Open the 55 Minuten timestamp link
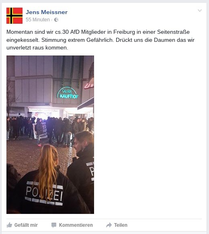This screenshot has height=234, width=209. pos(38,20)
